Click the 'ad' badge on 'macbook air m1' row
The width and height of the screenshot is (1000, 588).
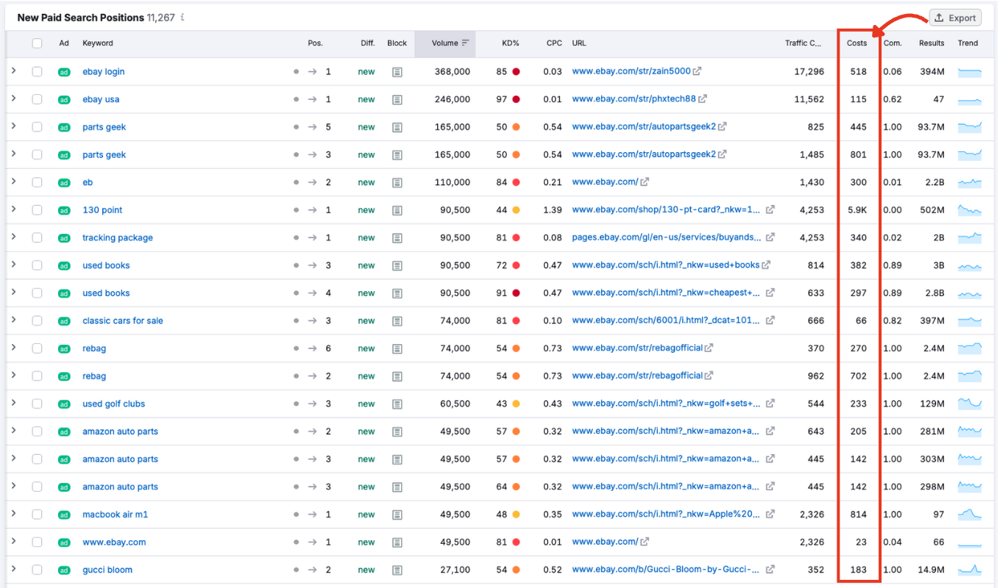64,514
